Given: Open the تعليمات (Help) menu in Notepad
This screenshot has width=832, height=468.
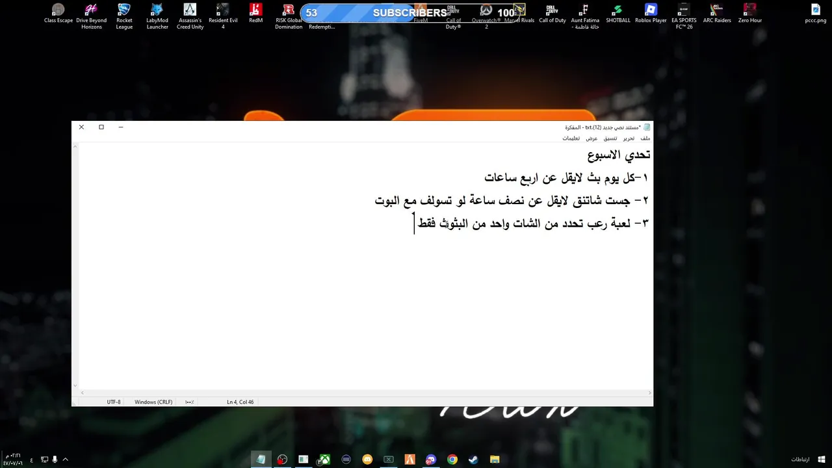Looking at the screenshot, I should [x=571, y=138].
